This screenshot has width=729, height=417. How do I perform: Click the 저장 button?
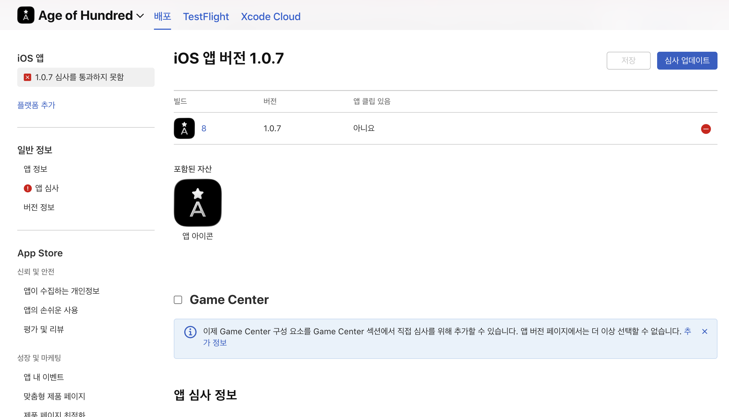628,61
